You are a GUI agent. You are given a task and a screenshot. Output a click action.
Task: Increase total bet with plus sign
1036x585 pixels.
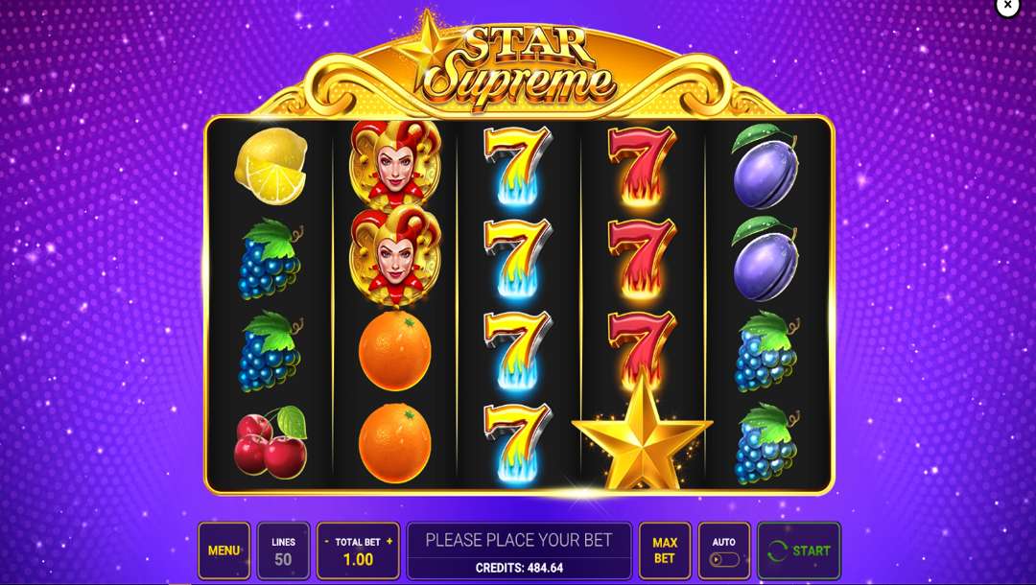(389, 542)
